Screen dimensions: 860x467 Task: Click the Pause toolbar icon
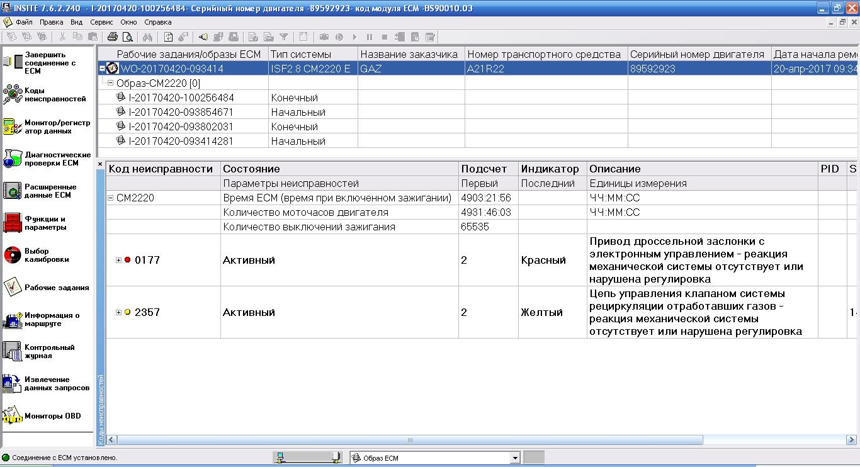point(370,37)
